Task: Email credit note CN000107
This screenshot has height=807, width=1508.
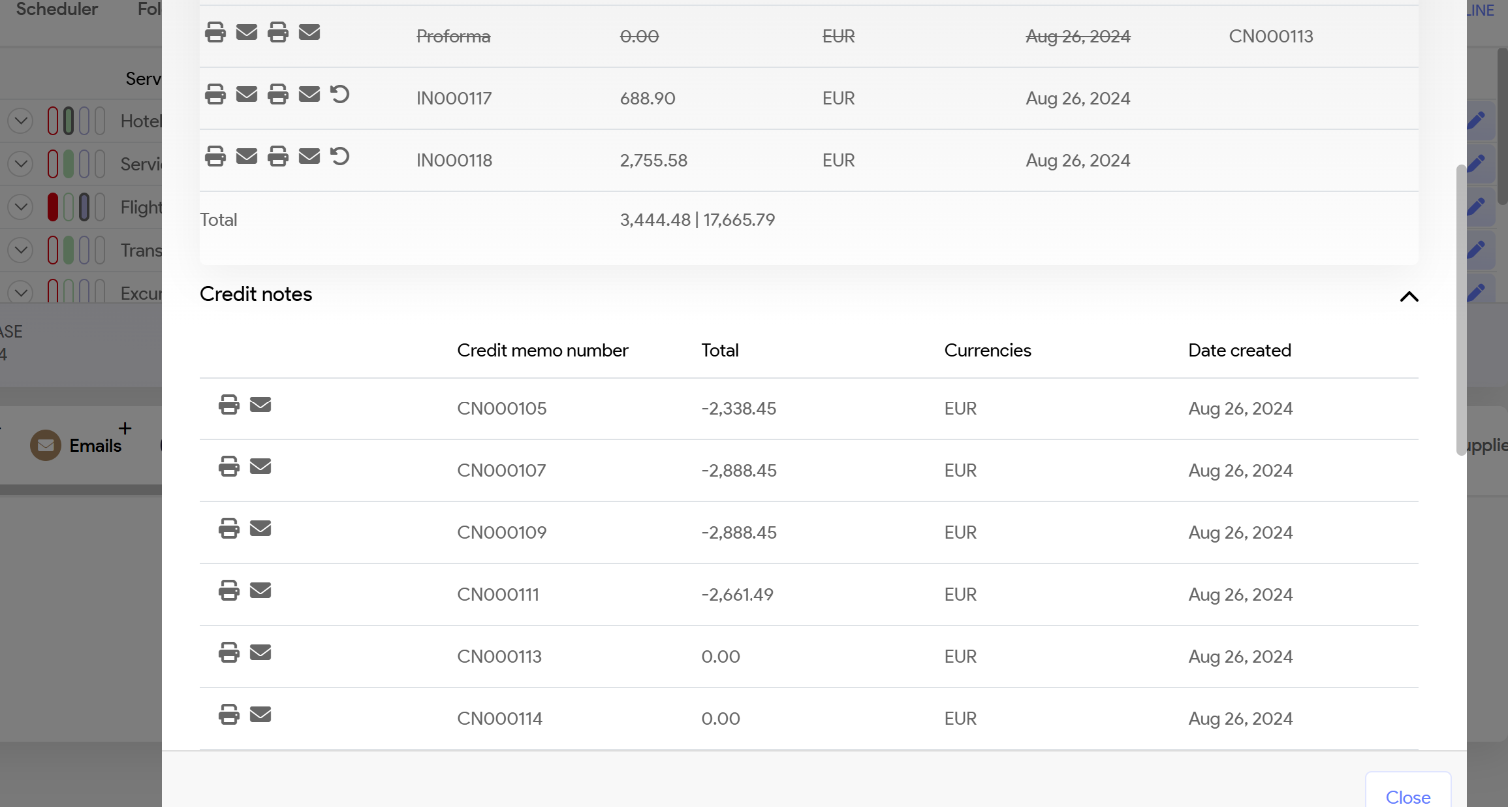Action: pyautogui.click(x=260, y=467)
